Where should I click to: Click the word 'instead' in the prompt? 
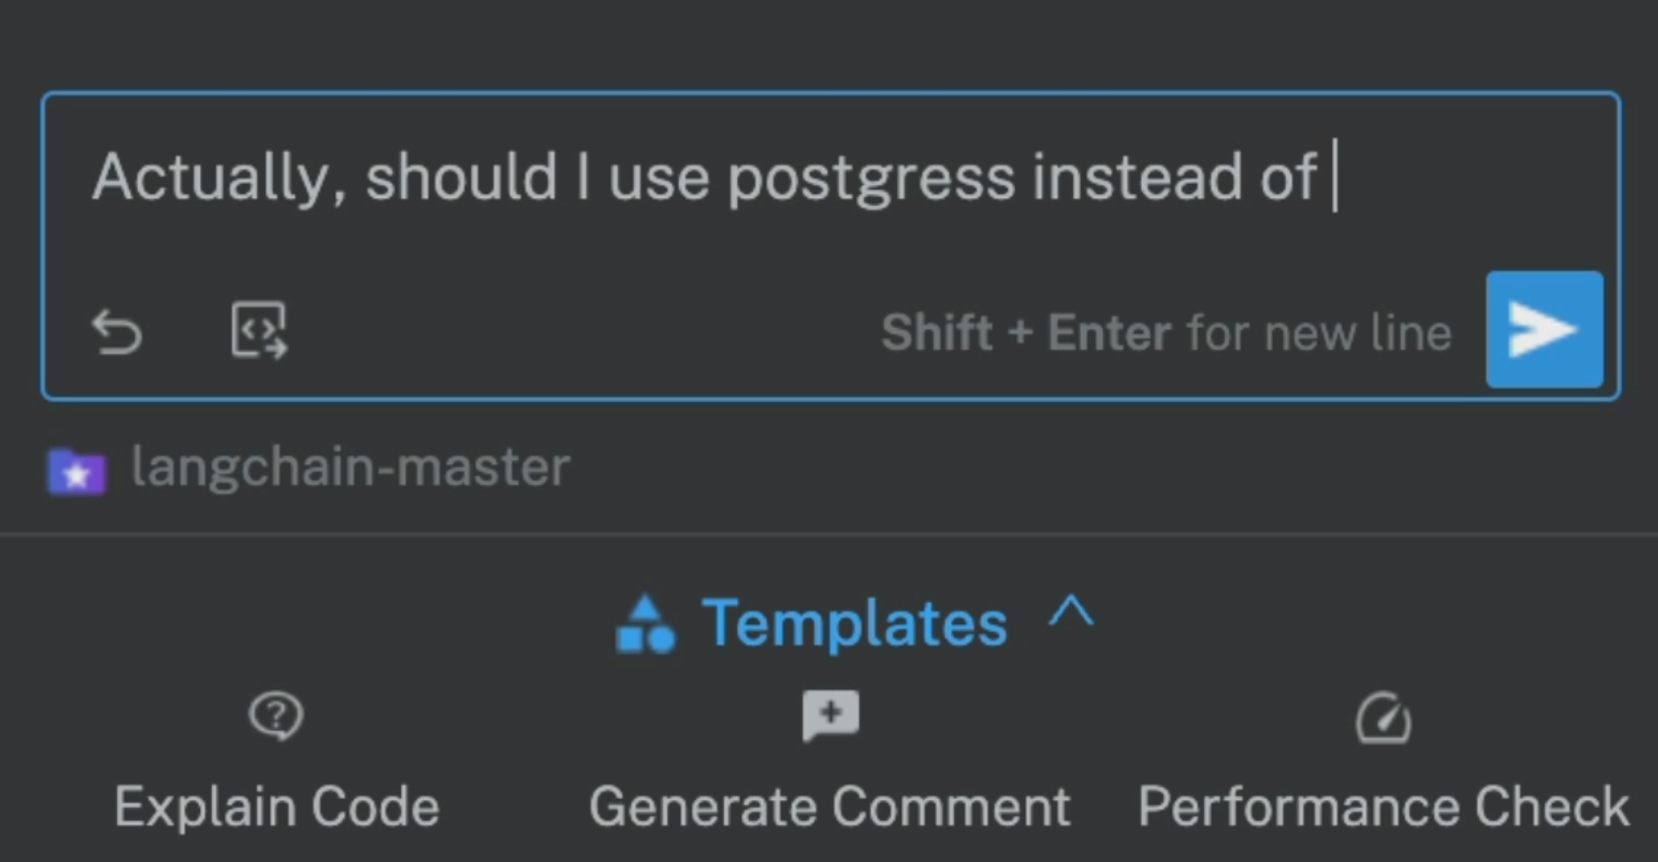1137,178
